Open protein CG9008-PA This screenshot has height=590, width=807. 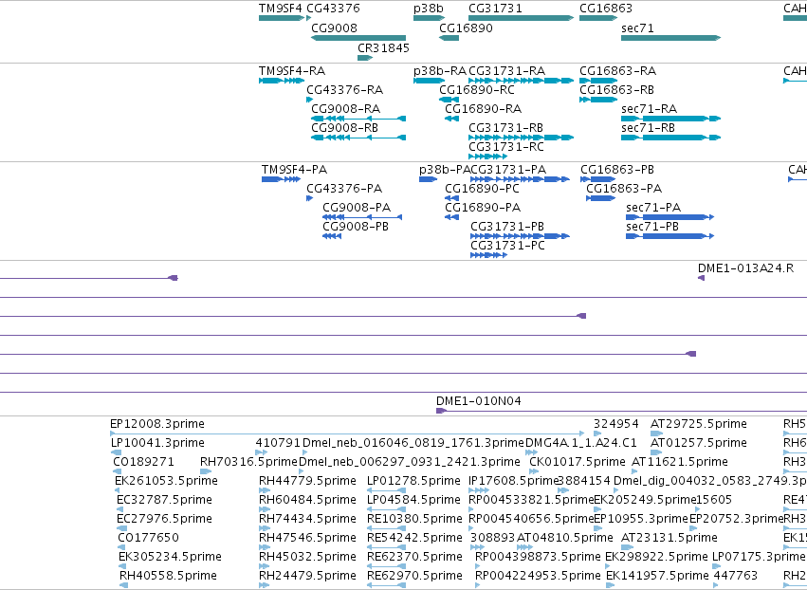[357, 208]
